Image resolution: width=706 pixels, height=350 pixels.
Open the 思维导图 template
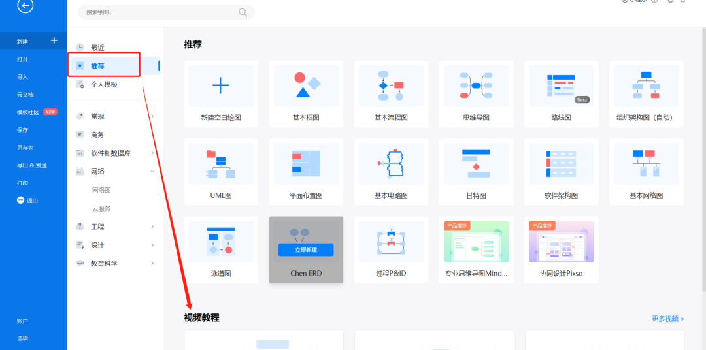click(476, 94)
